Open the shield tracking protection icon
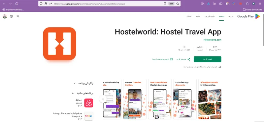Viewport: 264px width, 122px height. tap(41, 4)
